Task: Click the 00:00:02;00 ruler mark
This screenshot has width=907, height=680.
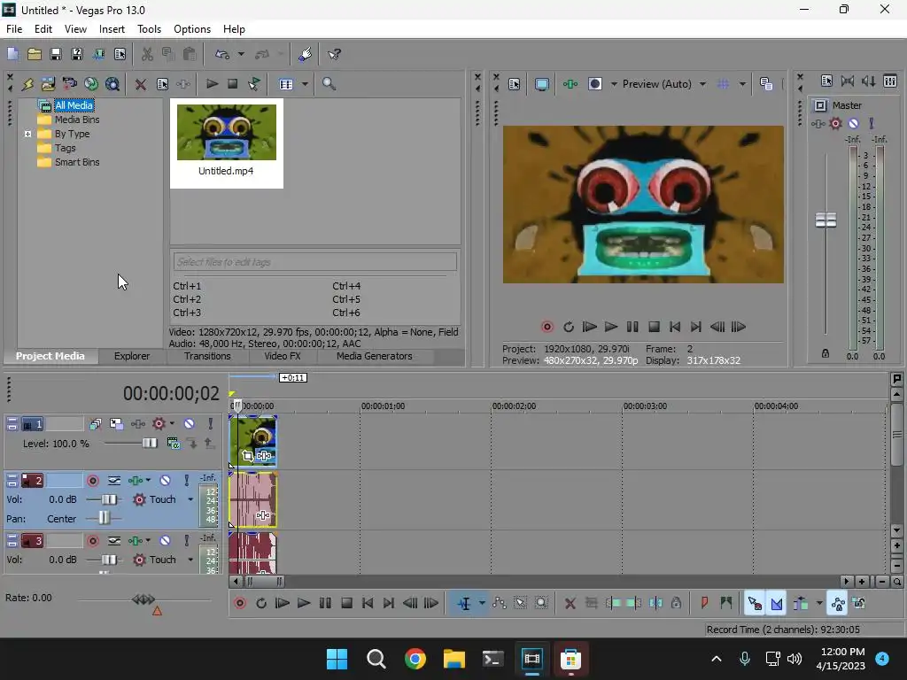Action: 514,406
